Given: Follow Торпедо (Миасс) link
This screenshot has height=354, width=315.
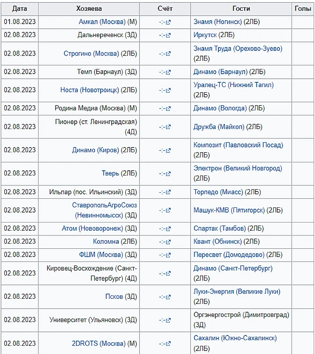Looking at the screenshot, I should pos(218,192).
